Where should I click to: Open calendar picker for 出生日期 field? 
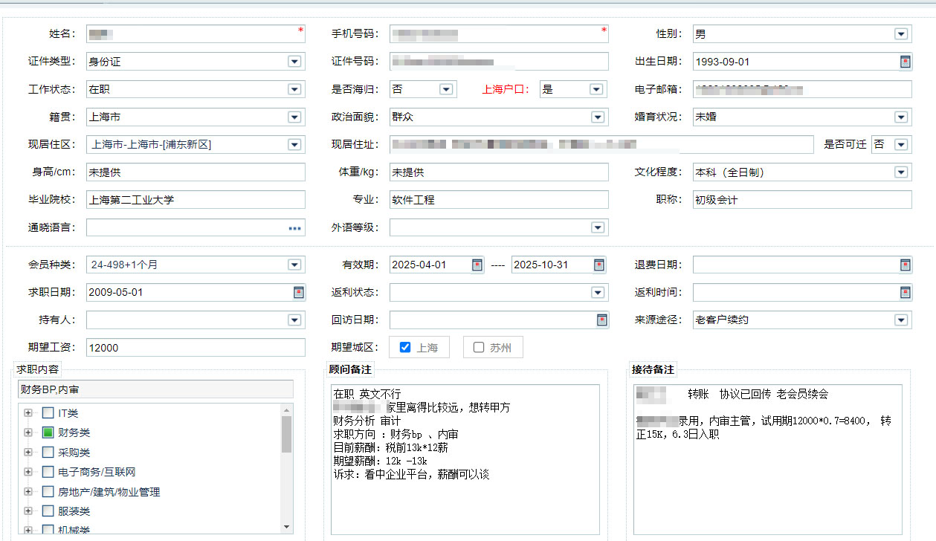coord(905,62)
